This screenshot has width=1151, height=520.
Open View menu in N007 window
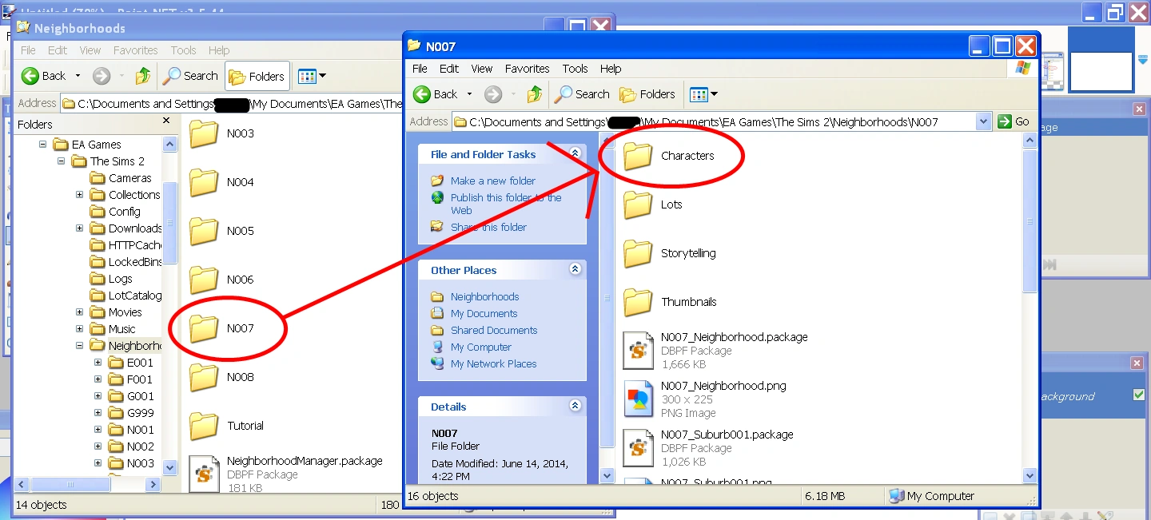[x=482, y=69]
